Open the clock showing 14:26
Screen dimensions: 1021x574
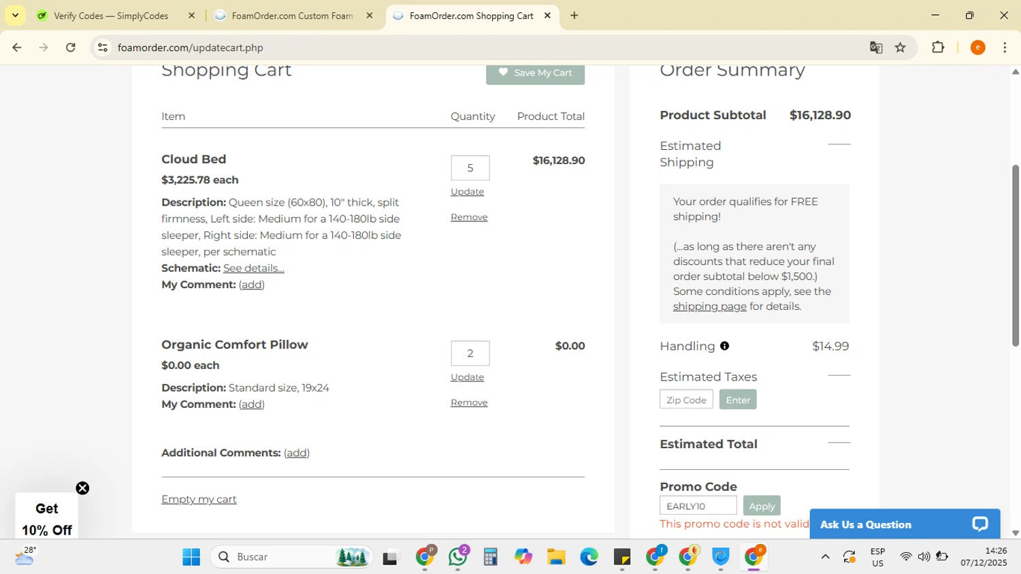click(984, 557)
